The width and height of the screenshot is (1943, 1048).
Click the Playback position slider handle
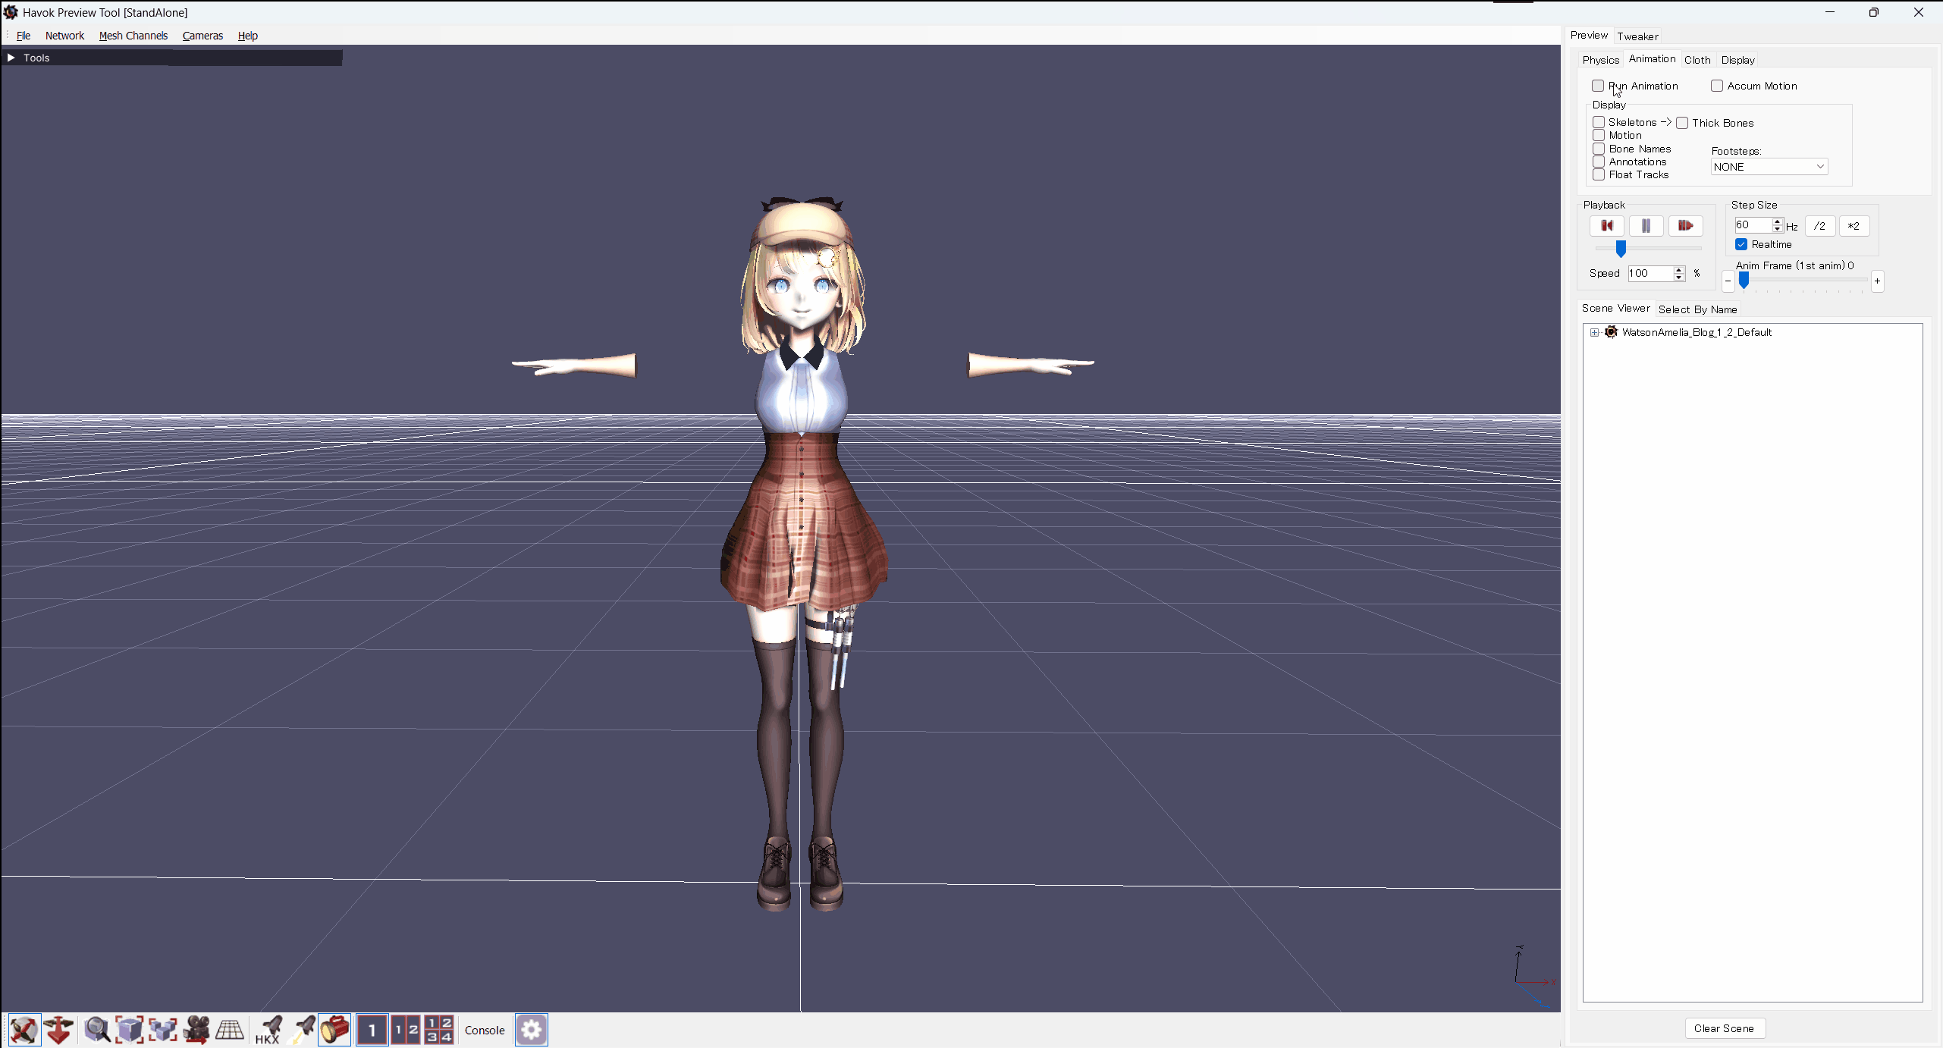click(x=1621, y=249)
